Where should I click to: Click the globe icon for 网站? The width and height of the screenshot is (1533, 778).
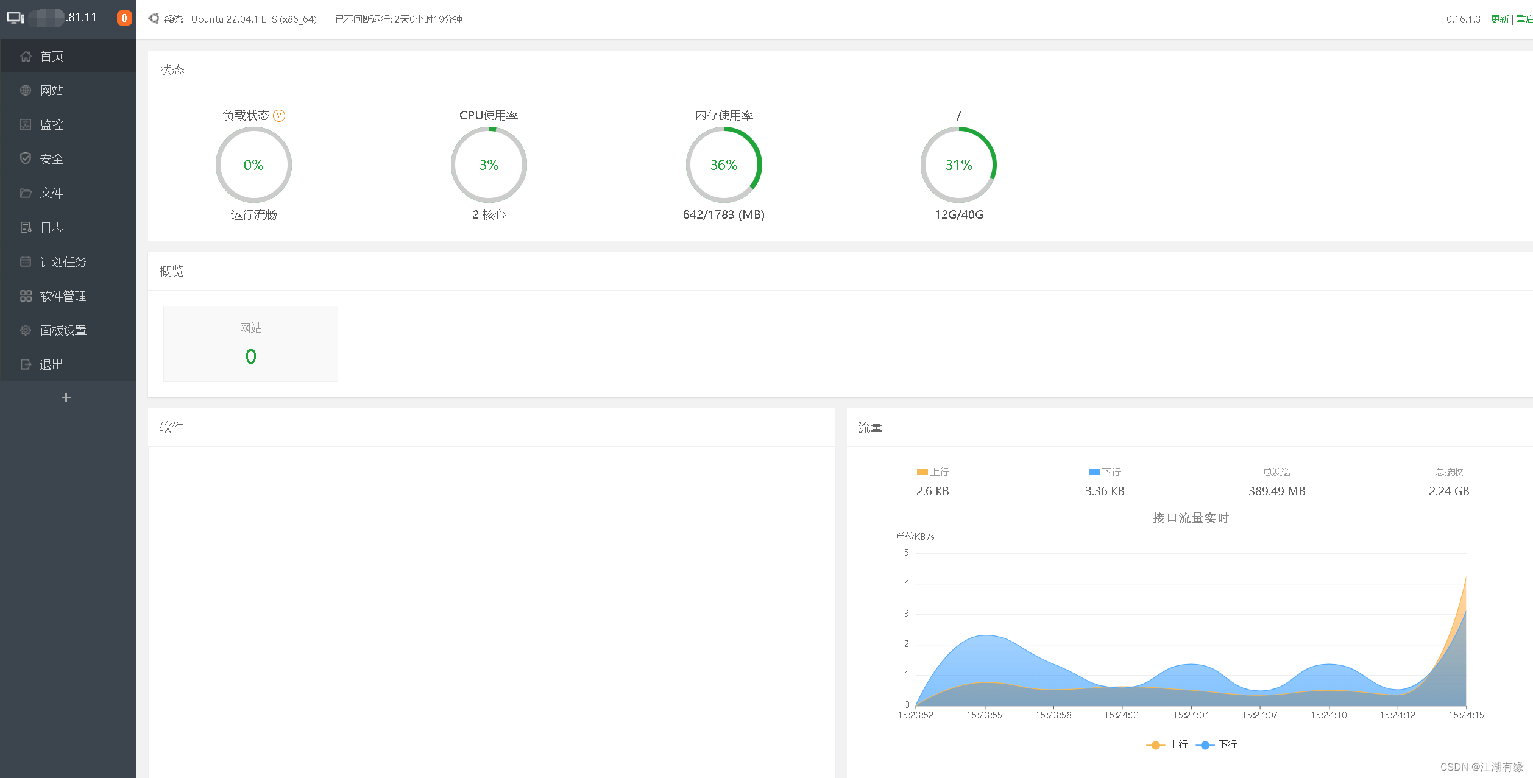tap(26, 90)
